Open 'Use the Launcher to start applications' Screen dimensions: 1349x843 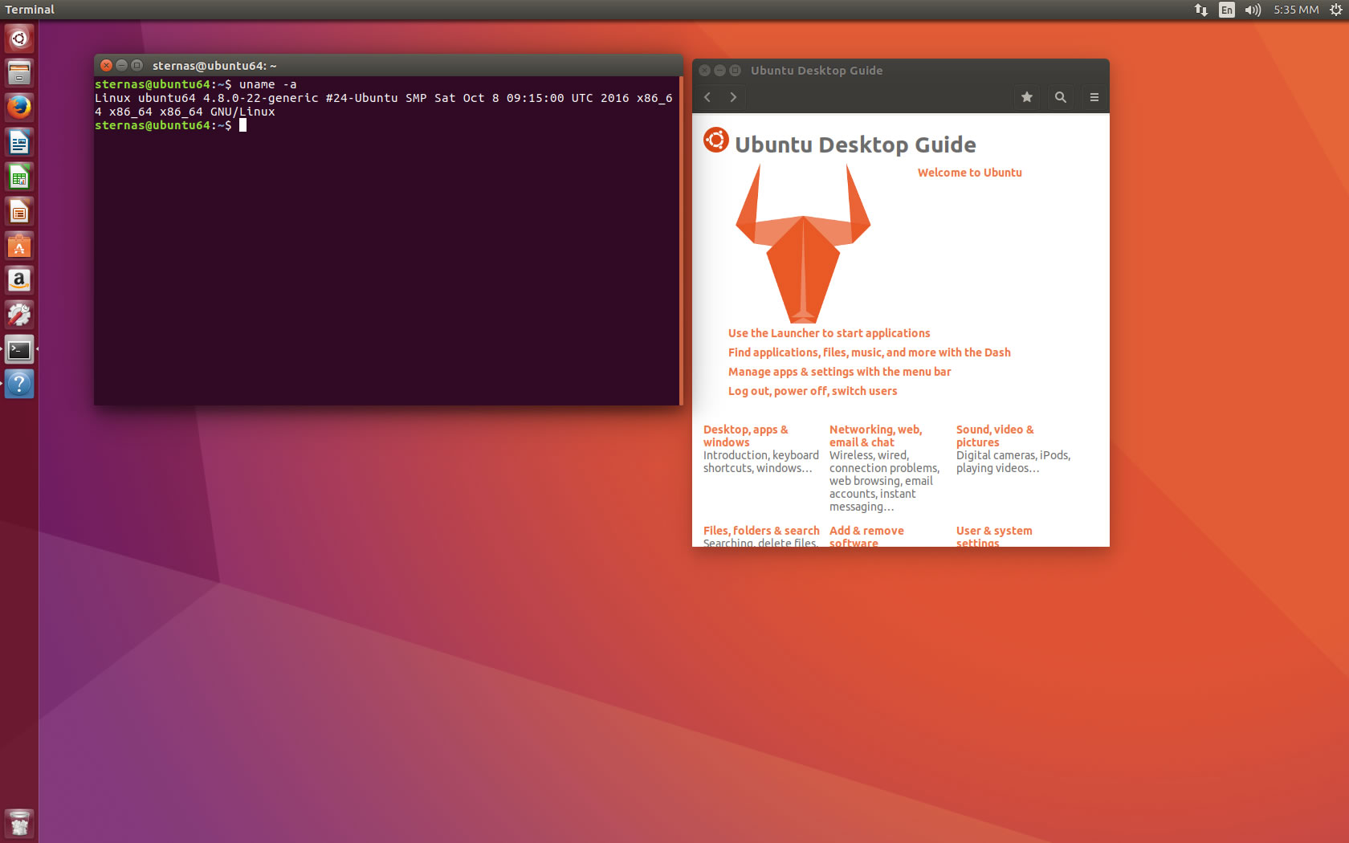829,333
